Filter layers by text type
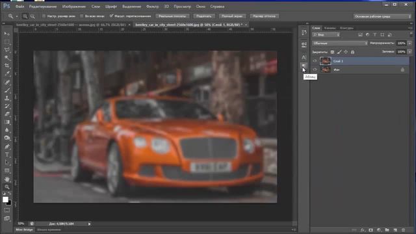Image resolution: width=416 pixels, height=234 pixels. coord(375,34)
